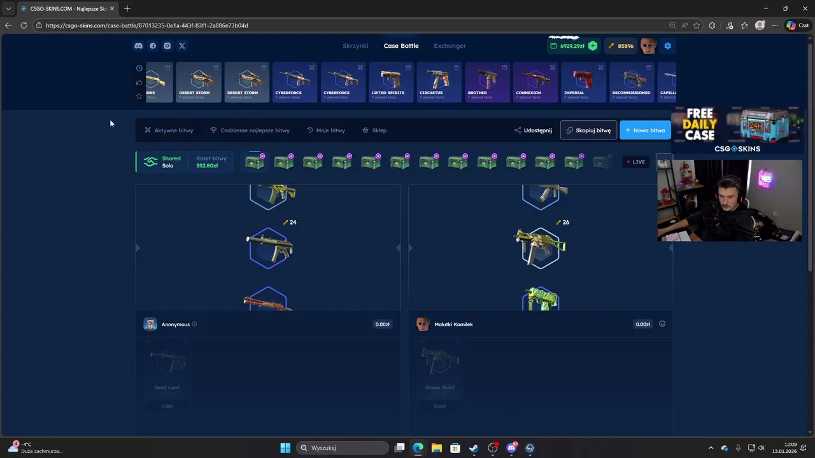Open the X (Twitter) link icon
815x458 pixels.
[182, 46]
